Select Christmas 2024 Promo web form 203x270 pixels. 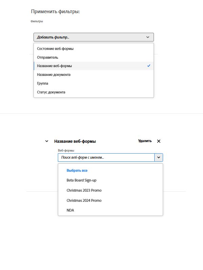[x=84, y=200]
